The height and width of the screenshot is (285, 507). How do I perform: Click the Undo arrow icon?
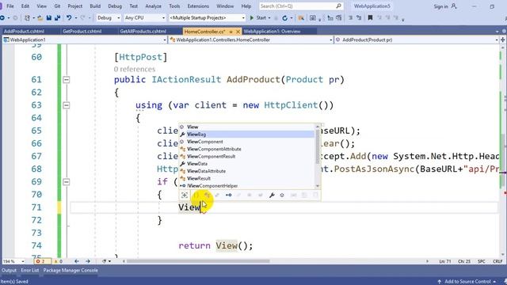point(69,18)
